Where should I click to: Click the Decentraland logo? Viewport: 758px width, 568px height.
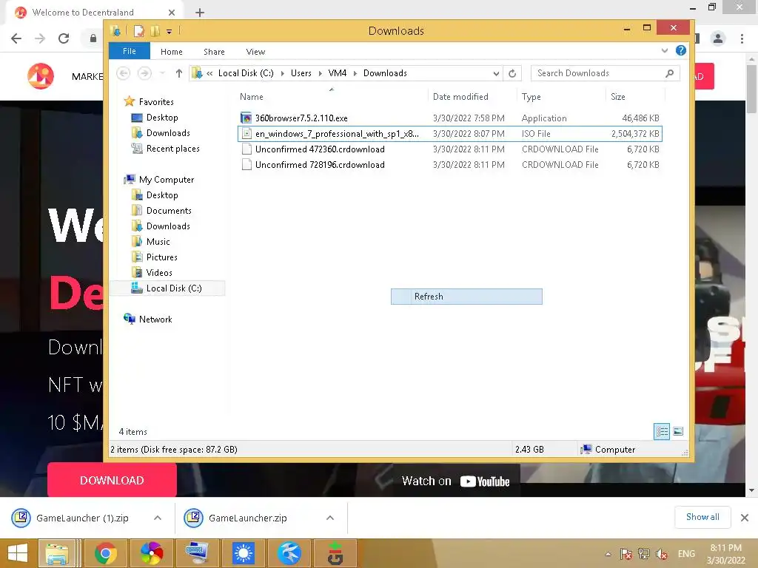(x=41, y=76)
